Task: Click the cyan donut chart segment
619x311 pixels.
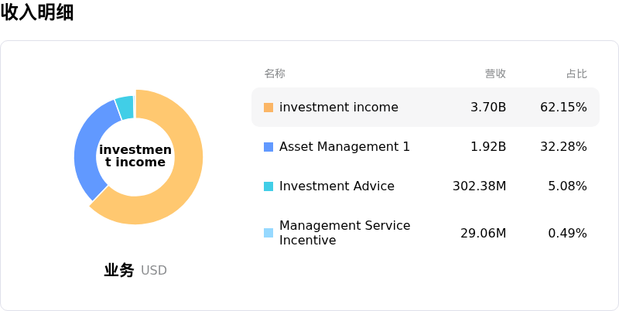Action: pyautogui.click(x=125, y=108)
